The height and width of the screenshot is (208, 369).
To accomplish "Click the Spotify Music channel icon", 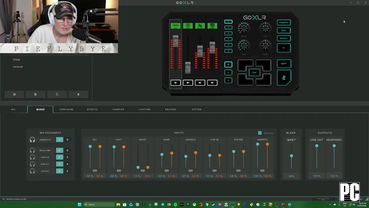I will 188,26.
